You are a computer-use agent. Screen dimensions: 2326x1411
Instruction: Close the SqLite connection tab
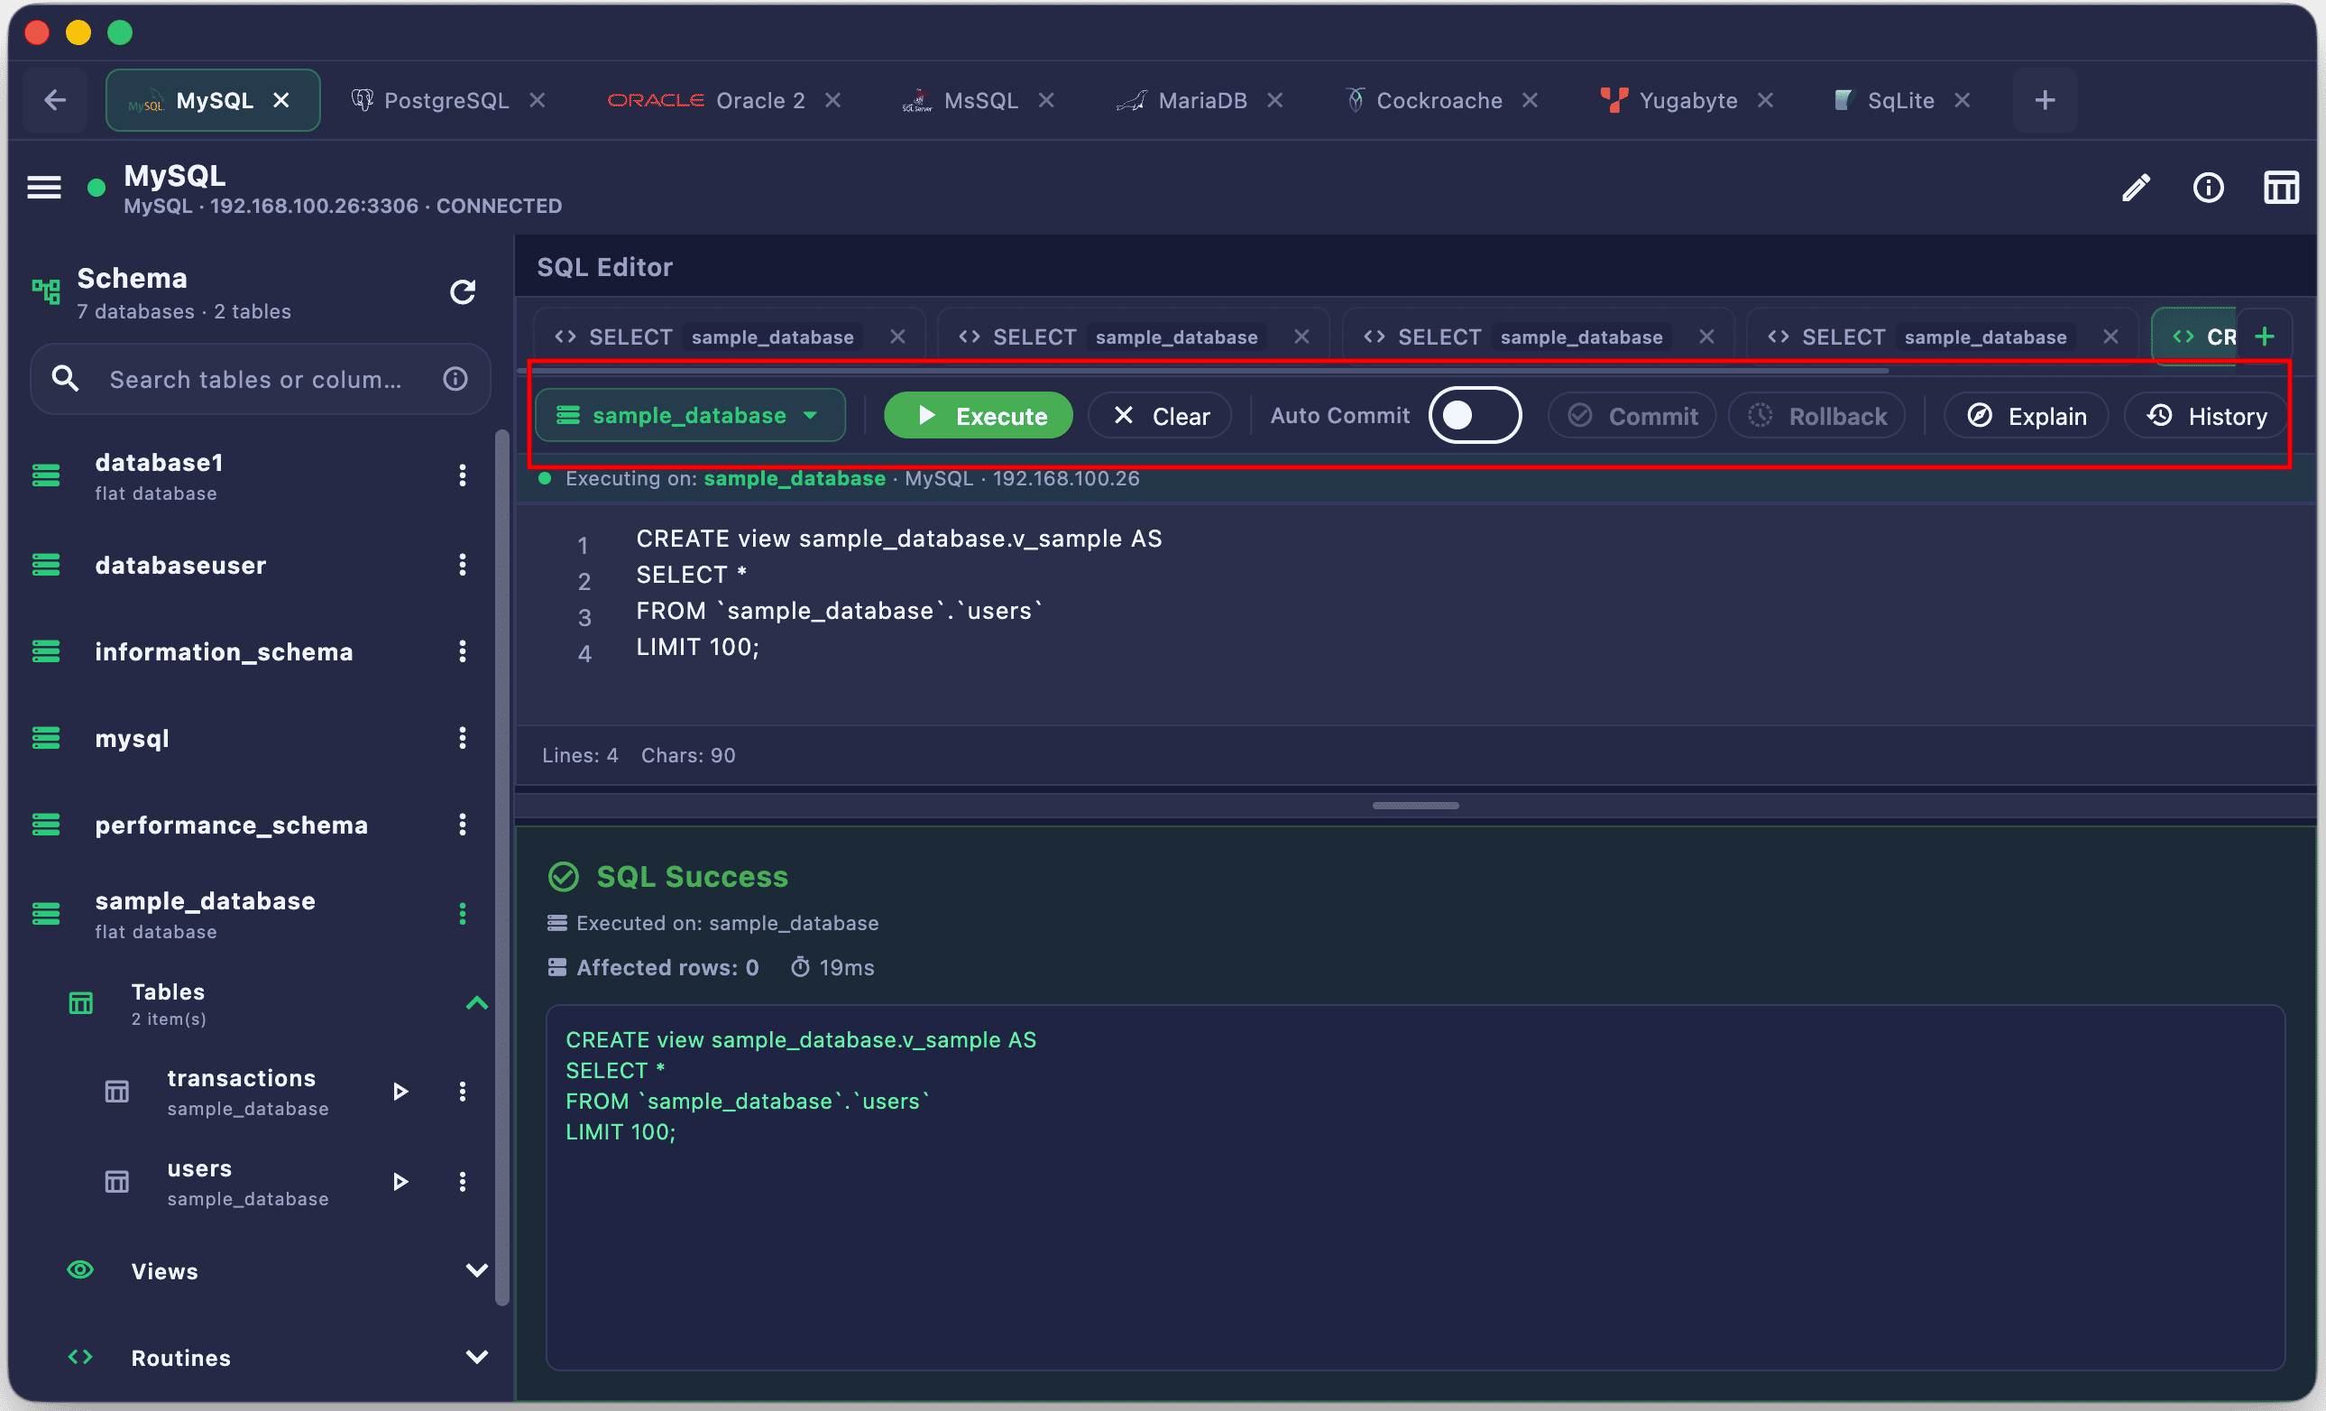point(1963,100)
